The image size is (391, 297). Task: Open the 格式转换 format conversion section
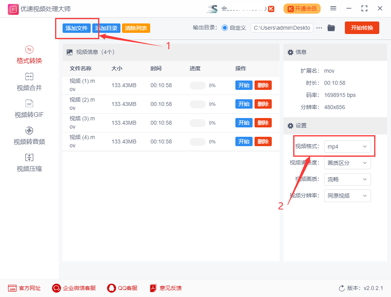(x=29, y=55)
